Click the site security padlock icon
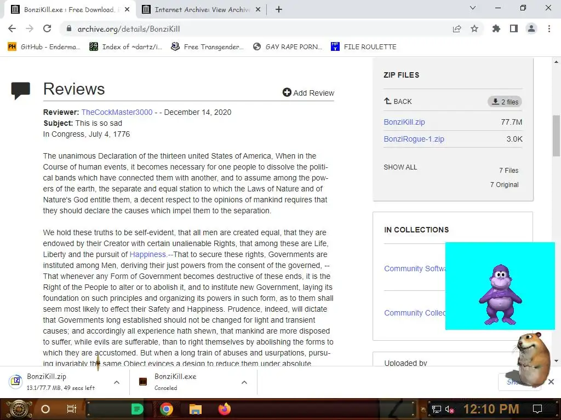 [69, 28]
